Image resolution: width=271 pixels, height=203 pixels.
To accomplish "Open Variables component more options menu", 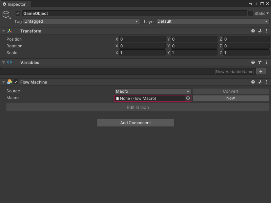I will [267, 63].
